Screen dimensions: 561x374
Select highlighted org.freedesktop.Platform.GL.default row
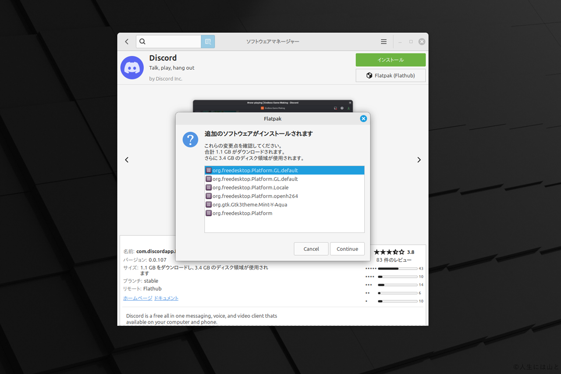[x=284, y=170]
